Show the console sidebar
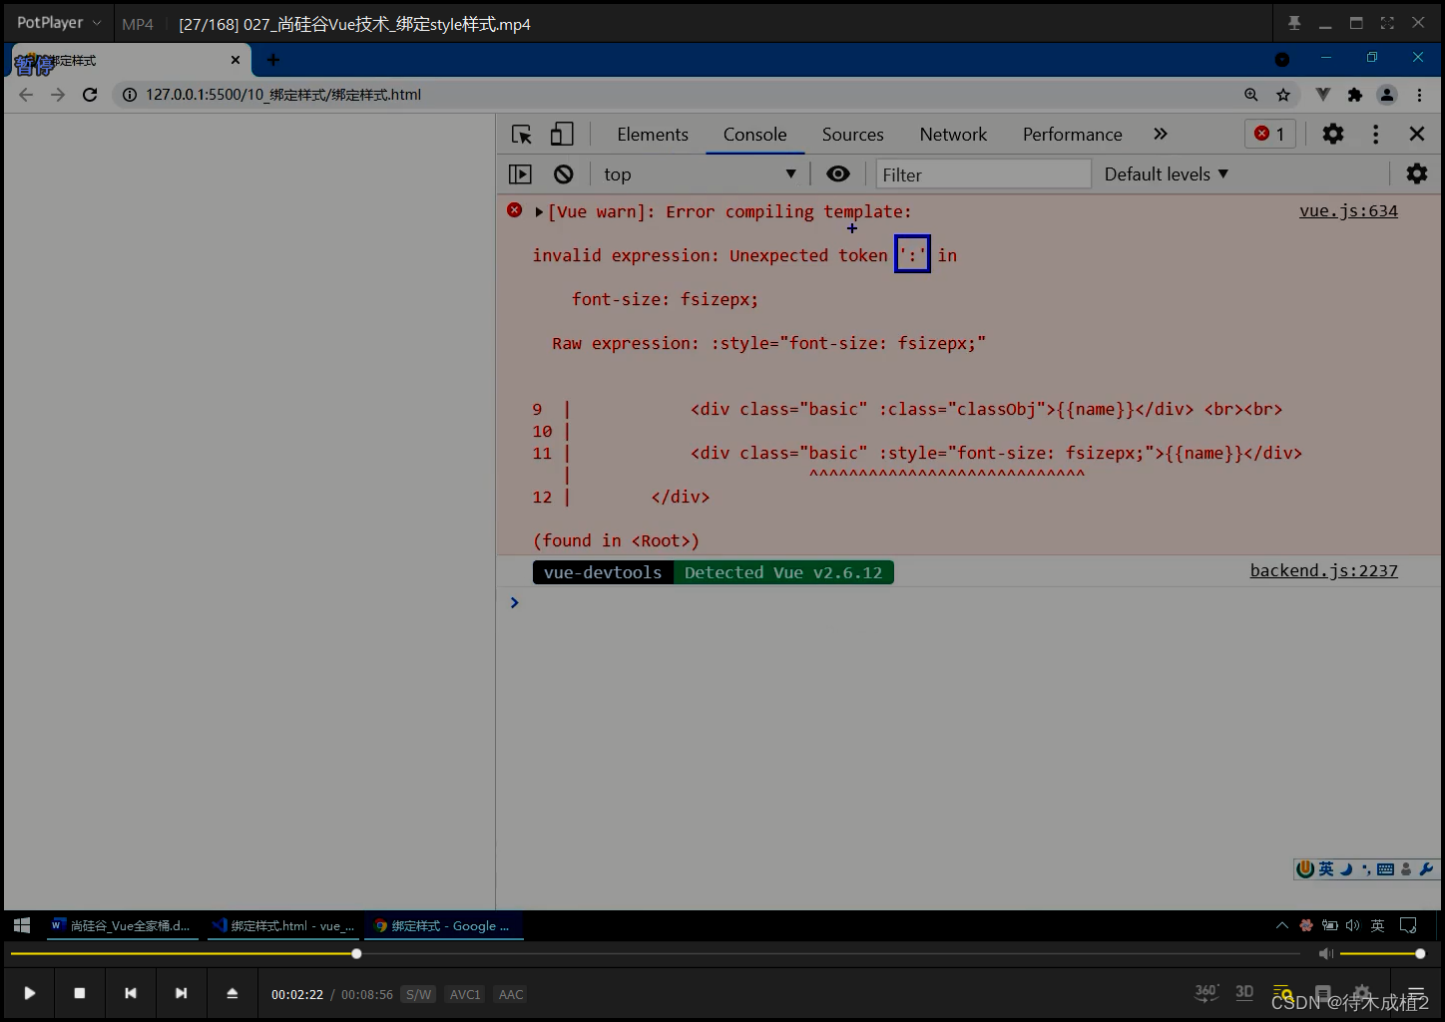This screenshot has width=1445, height=1022. 520,174
